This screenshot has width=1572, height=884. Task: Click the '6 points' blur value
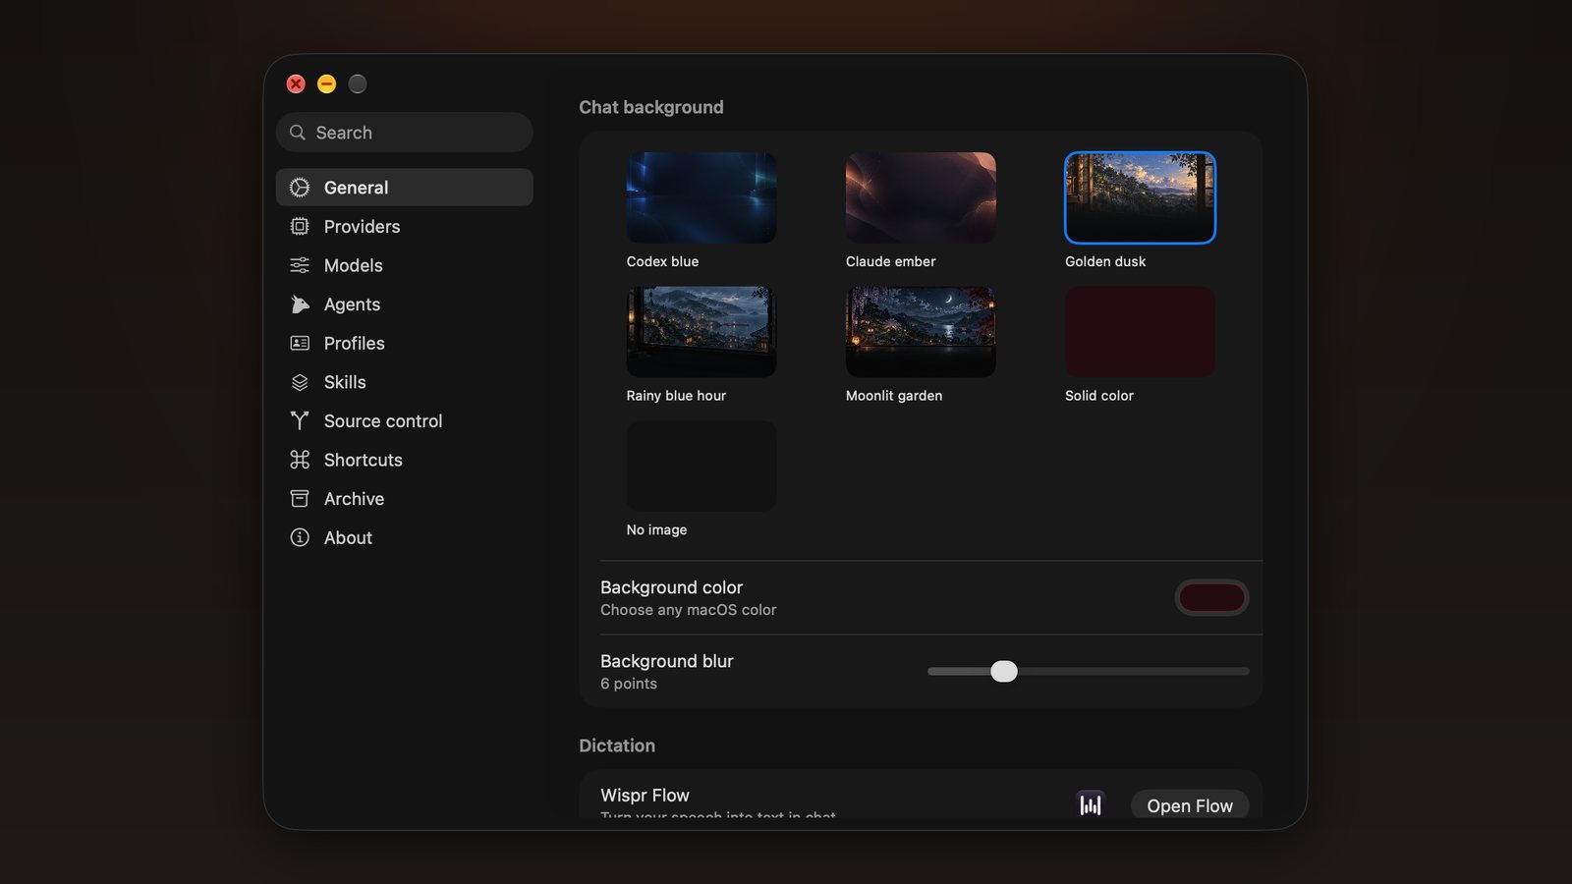point(629,684)
